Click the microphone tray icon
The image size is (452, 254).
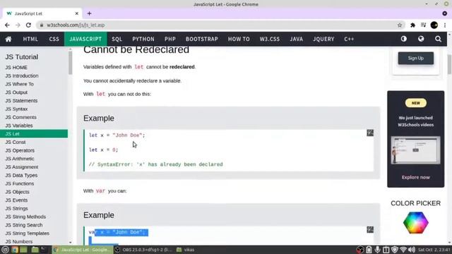point(377,250)
